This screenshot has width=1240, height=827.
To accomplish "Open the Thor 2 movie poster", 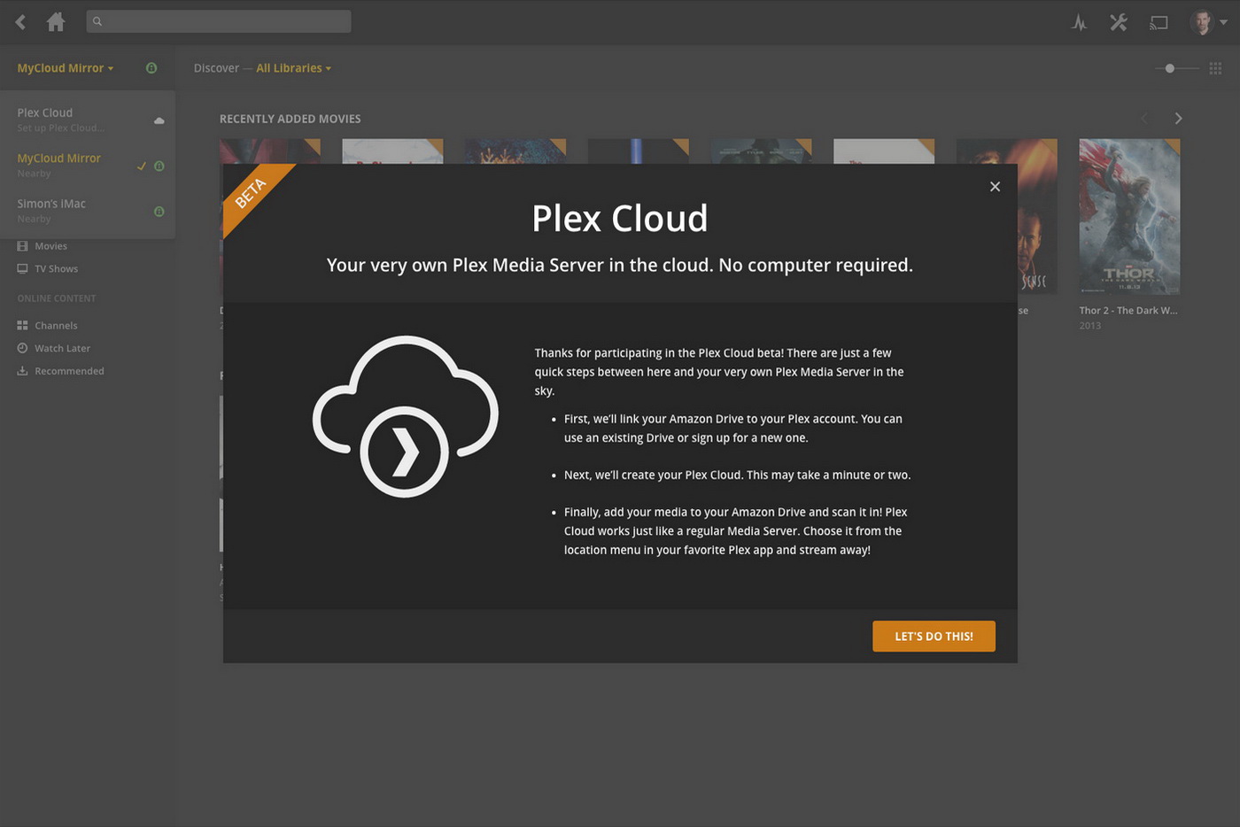I will [1129, 217].
